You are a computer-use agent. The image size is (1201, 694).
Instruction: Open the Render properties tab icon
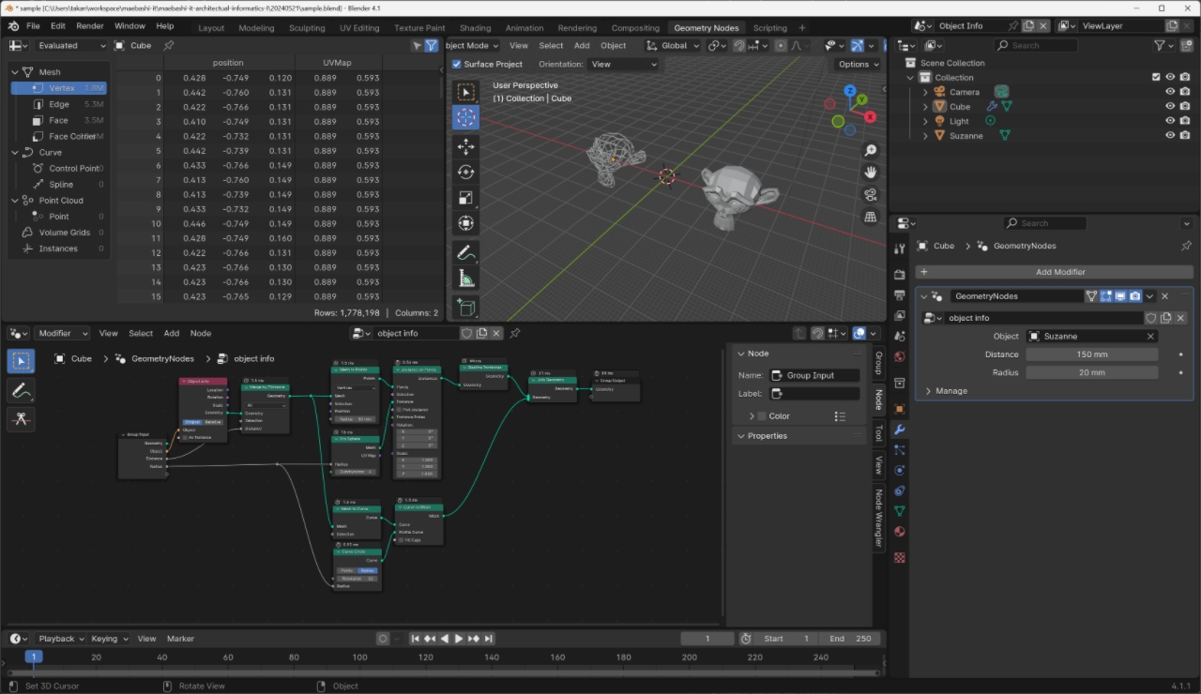click(x=900, y=275)
